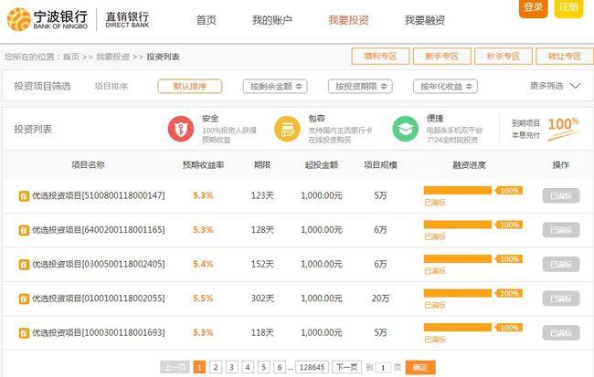This screenshot has height=377, width=594.
Task: Click the green graduation cap 便捷 icon
Action: click(406, 129)
